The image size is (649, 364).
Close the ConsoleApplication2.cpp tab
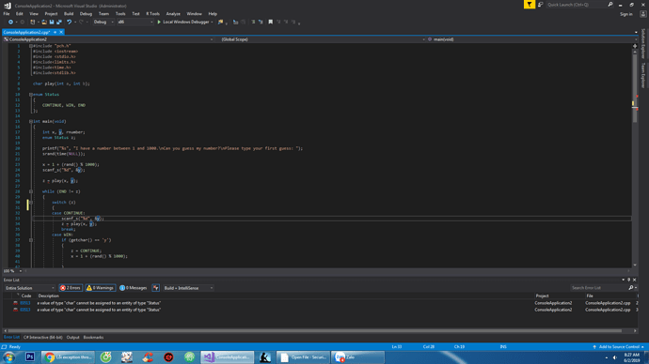click(61, 32)
